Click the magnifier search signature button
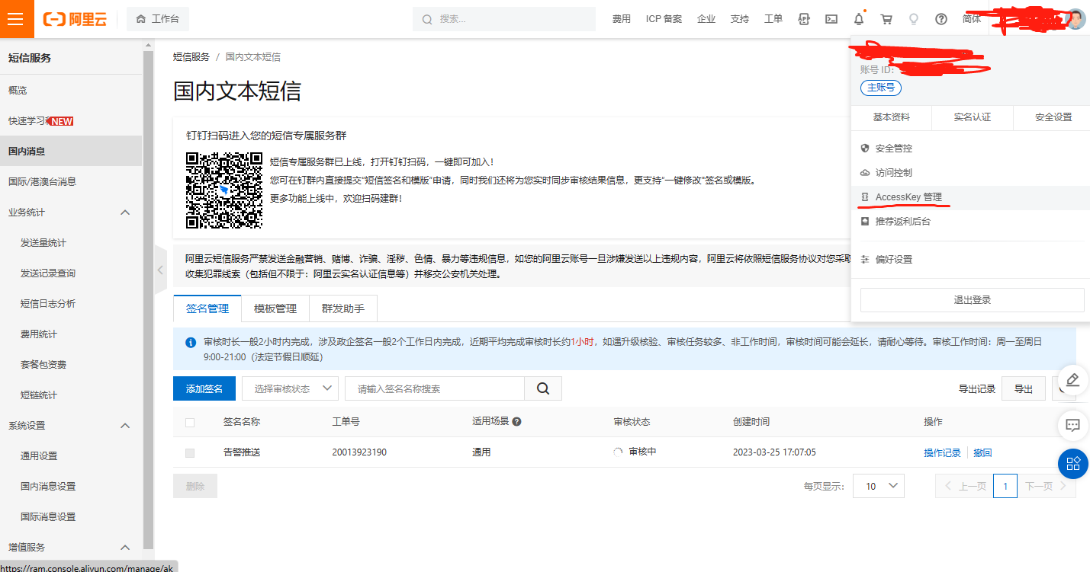Screen dimensions: 1090x572 [x=543, y=388]
